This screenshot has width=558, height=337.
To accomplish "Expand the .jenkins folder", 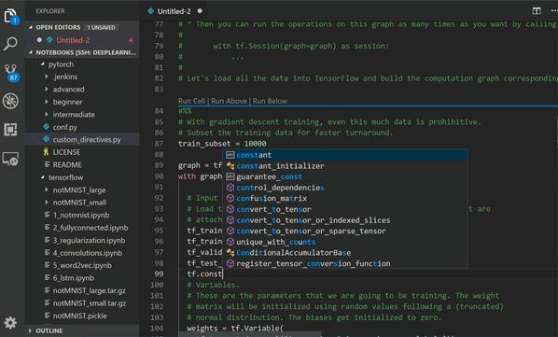I will click(47, 77).
